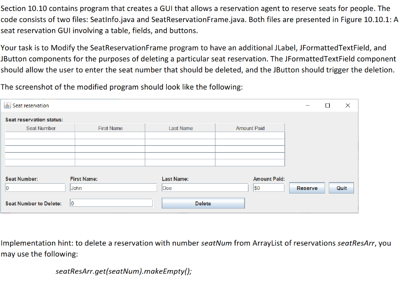Viewport: 404px width, 296px height.
Task: Click the Java coffee cup icon in the title bar
Action: coord(7,105)
